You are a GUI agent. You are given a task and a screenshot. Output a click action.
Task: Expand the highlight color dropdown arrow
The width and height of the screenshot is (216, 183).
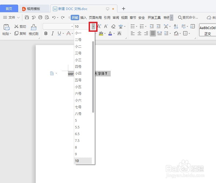[105, 34]
